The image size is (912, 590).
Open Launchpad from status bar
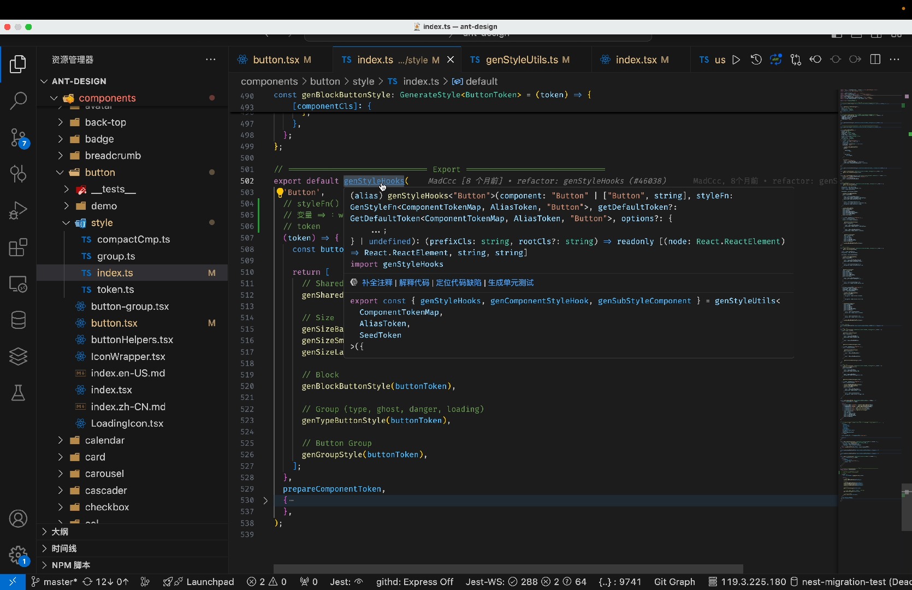(199, 582)
